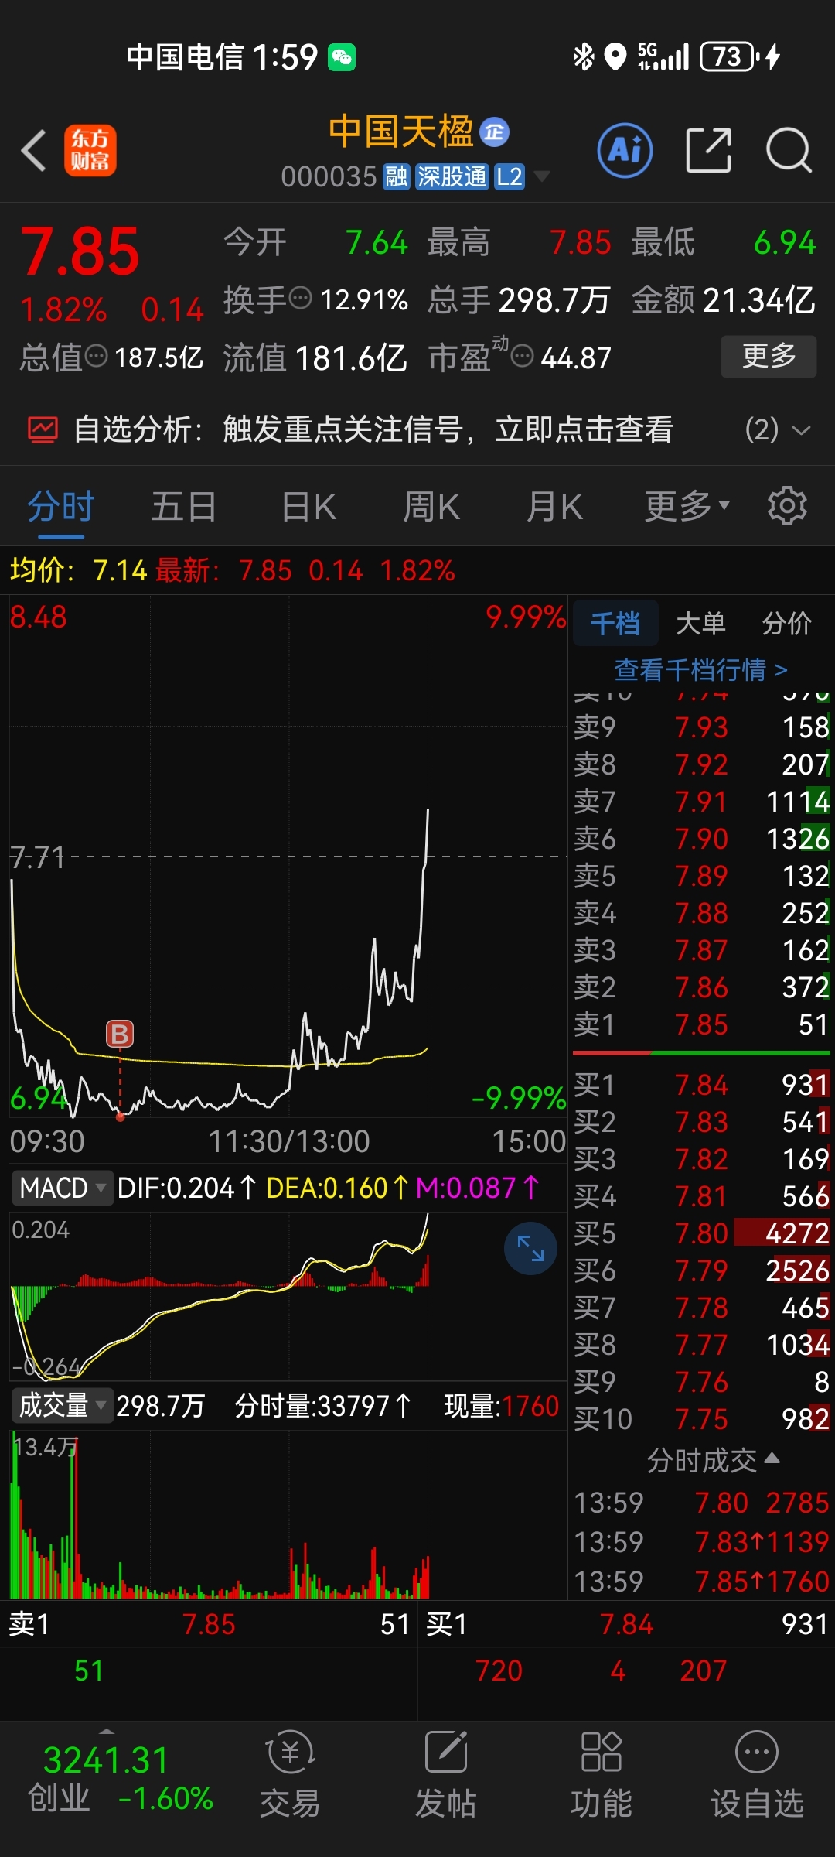Image resolution: width=835 pixels, height=1857 pixels.
Task: Tap battery indicator in status bar
Action: (x=728, y=56)
